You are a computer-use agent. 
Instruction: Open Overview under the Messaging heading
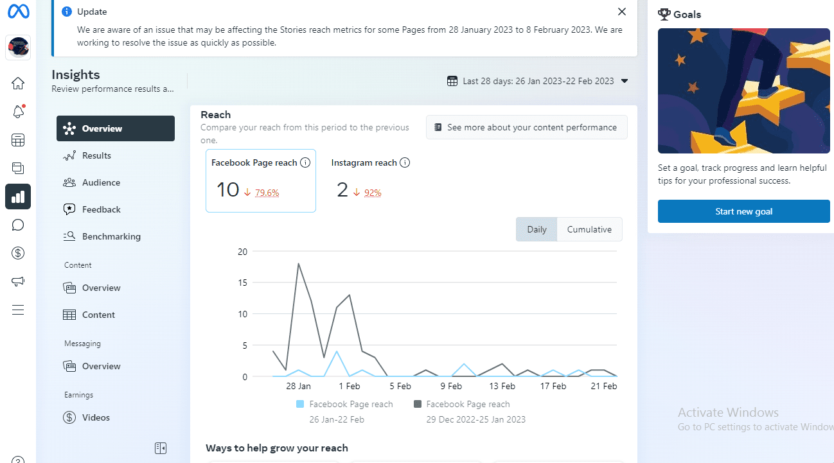click(116, 366)
